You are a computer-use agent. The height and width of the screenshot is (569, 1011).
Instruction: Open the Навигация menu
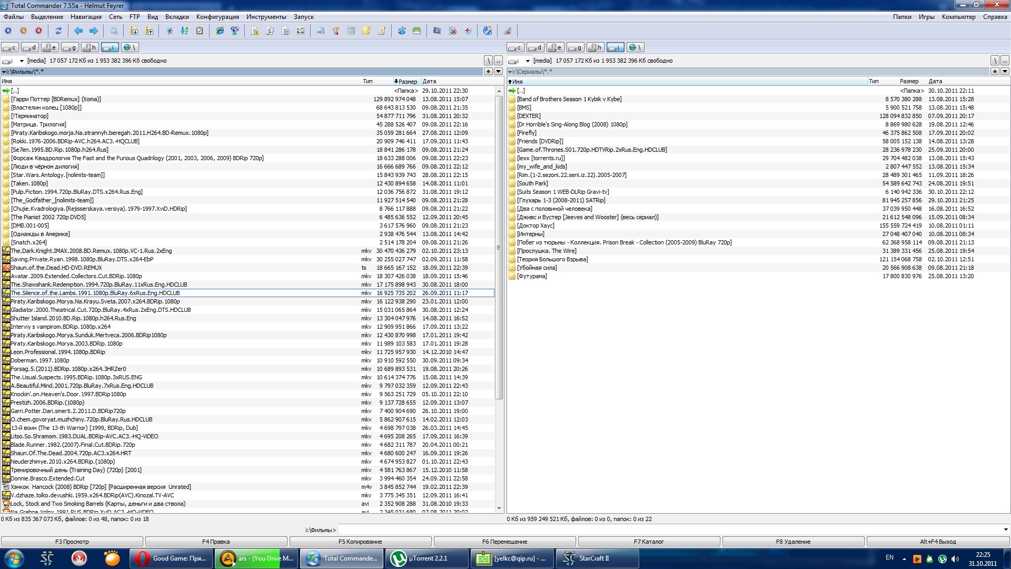86,17
